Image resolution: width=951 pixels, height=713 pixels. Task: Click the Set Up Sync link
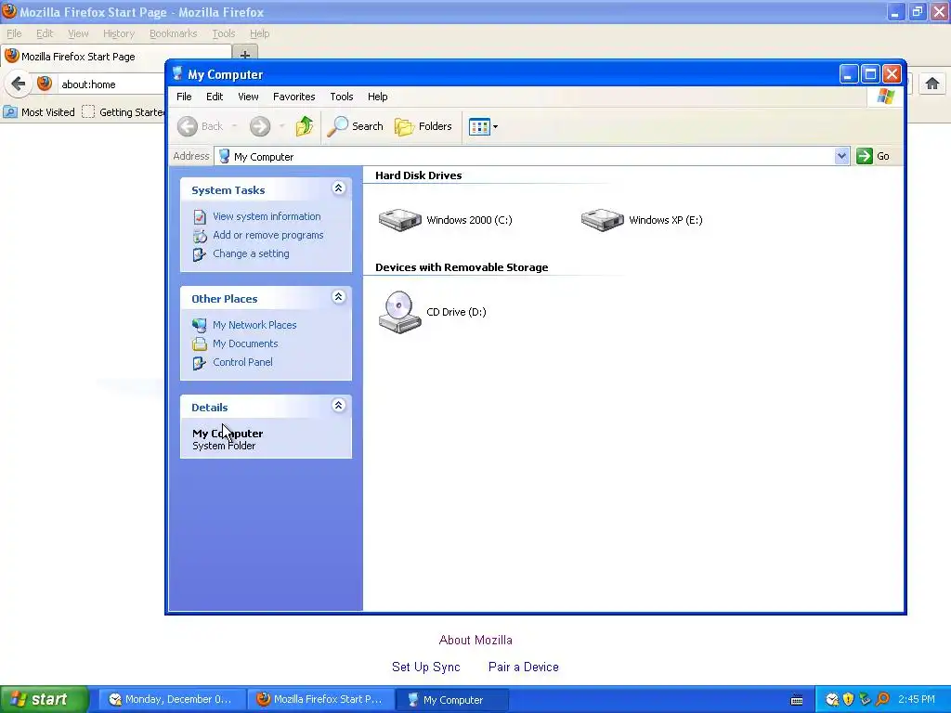pyautogui.click(x=425, y=667)
